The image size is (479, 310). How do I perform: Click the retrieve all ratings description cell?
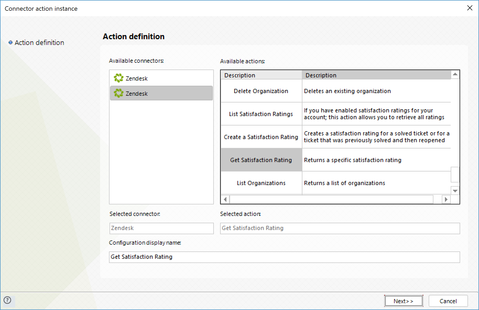point(376,114)
